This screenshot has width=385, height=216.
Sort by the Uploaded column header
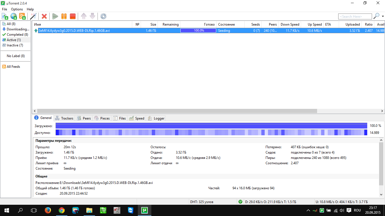[x=350, y=24]
